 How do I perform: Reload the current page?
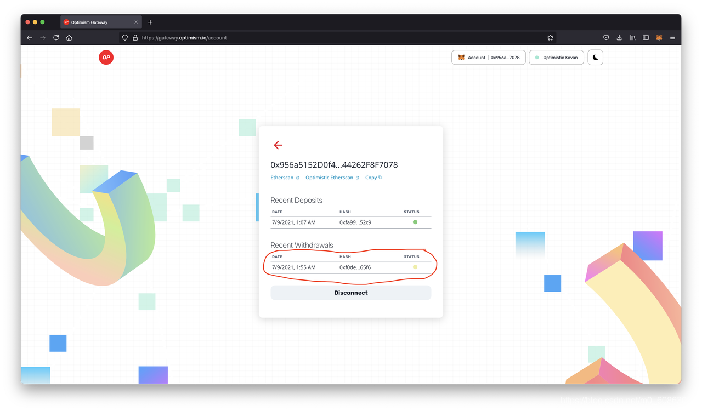pyautogui.click(x=56, y=38)
